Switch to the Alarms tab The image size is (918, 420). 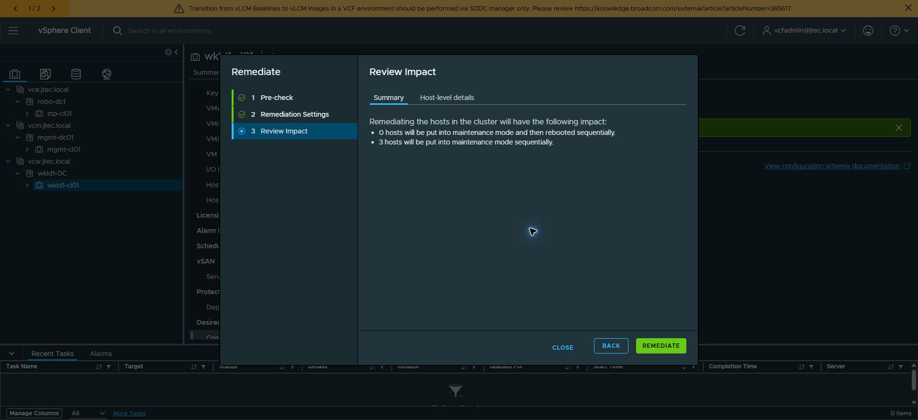point(101,354)
